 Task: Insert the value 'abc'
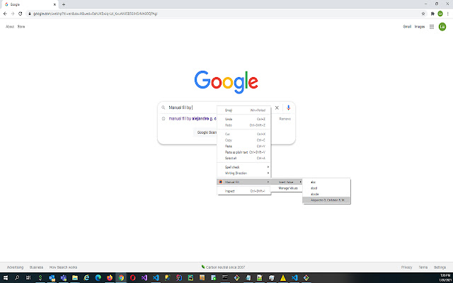coord(326,183)
